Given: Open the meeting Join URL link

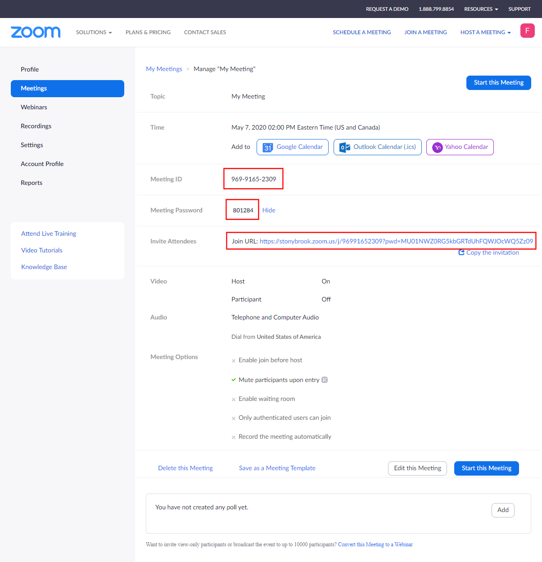Looking at the screenshot, I should click(x=396, y=241).
